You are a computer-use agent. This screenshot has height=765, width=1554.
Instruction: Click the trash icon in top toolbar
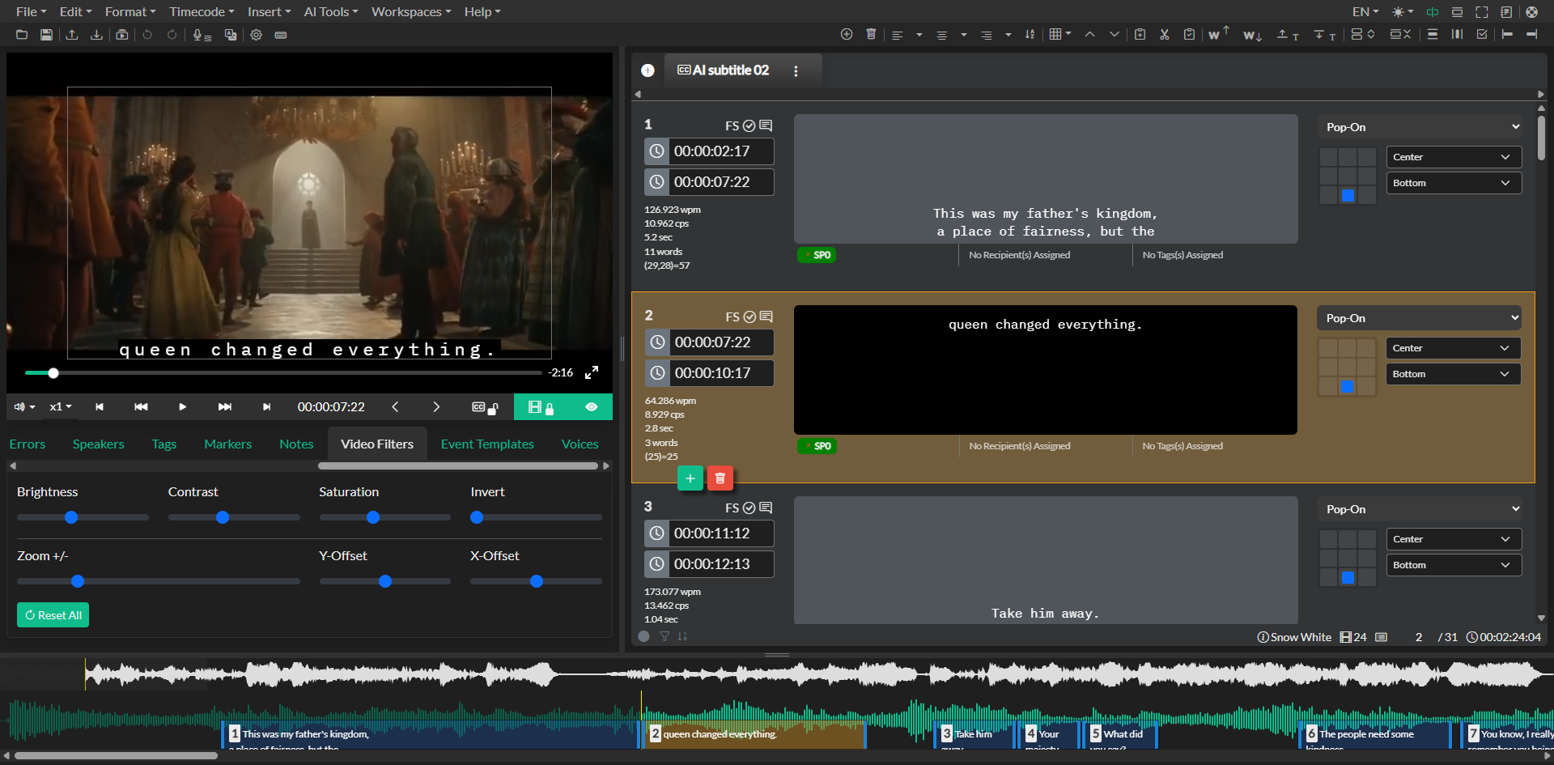point(871,34)
